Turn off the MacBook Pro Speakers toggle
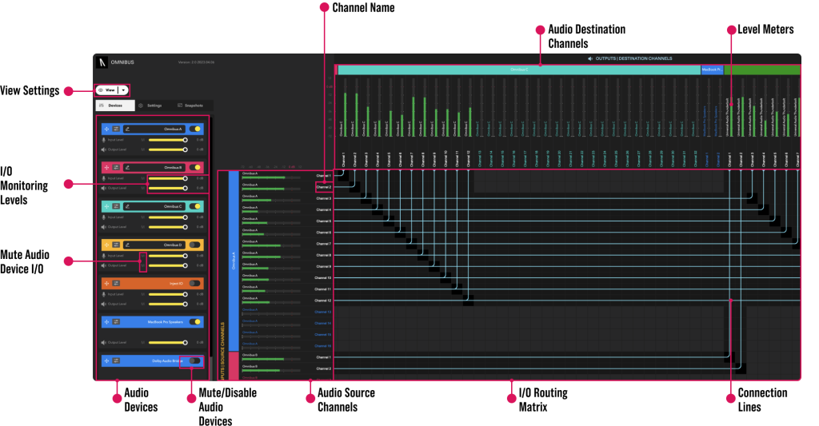The height and width of the screenshot is (426, 819). pos(195,322)
